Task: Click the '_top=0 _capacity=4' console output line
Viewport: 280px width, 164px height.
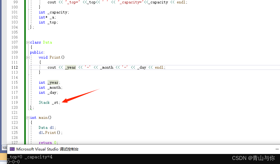Action: (30, 157)
